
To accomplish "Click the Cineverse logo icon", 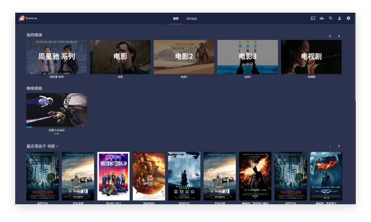I will (22, 18).
